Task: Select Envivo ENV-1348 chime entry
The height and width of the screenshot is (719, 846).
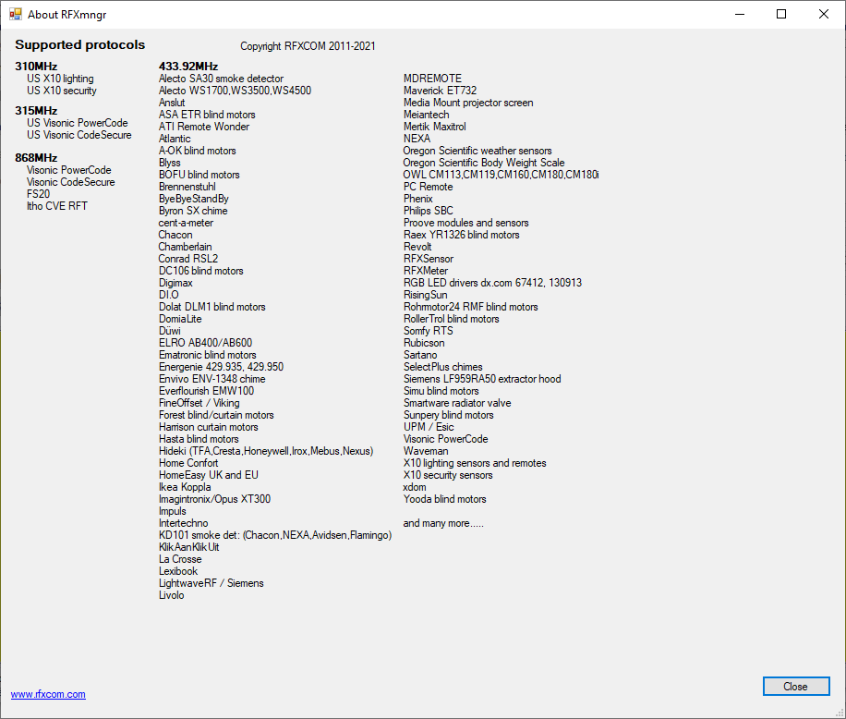Action: point(212,379)
